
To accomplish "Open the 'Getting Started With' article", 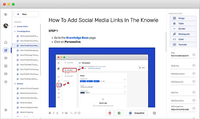I will [27, 36].
